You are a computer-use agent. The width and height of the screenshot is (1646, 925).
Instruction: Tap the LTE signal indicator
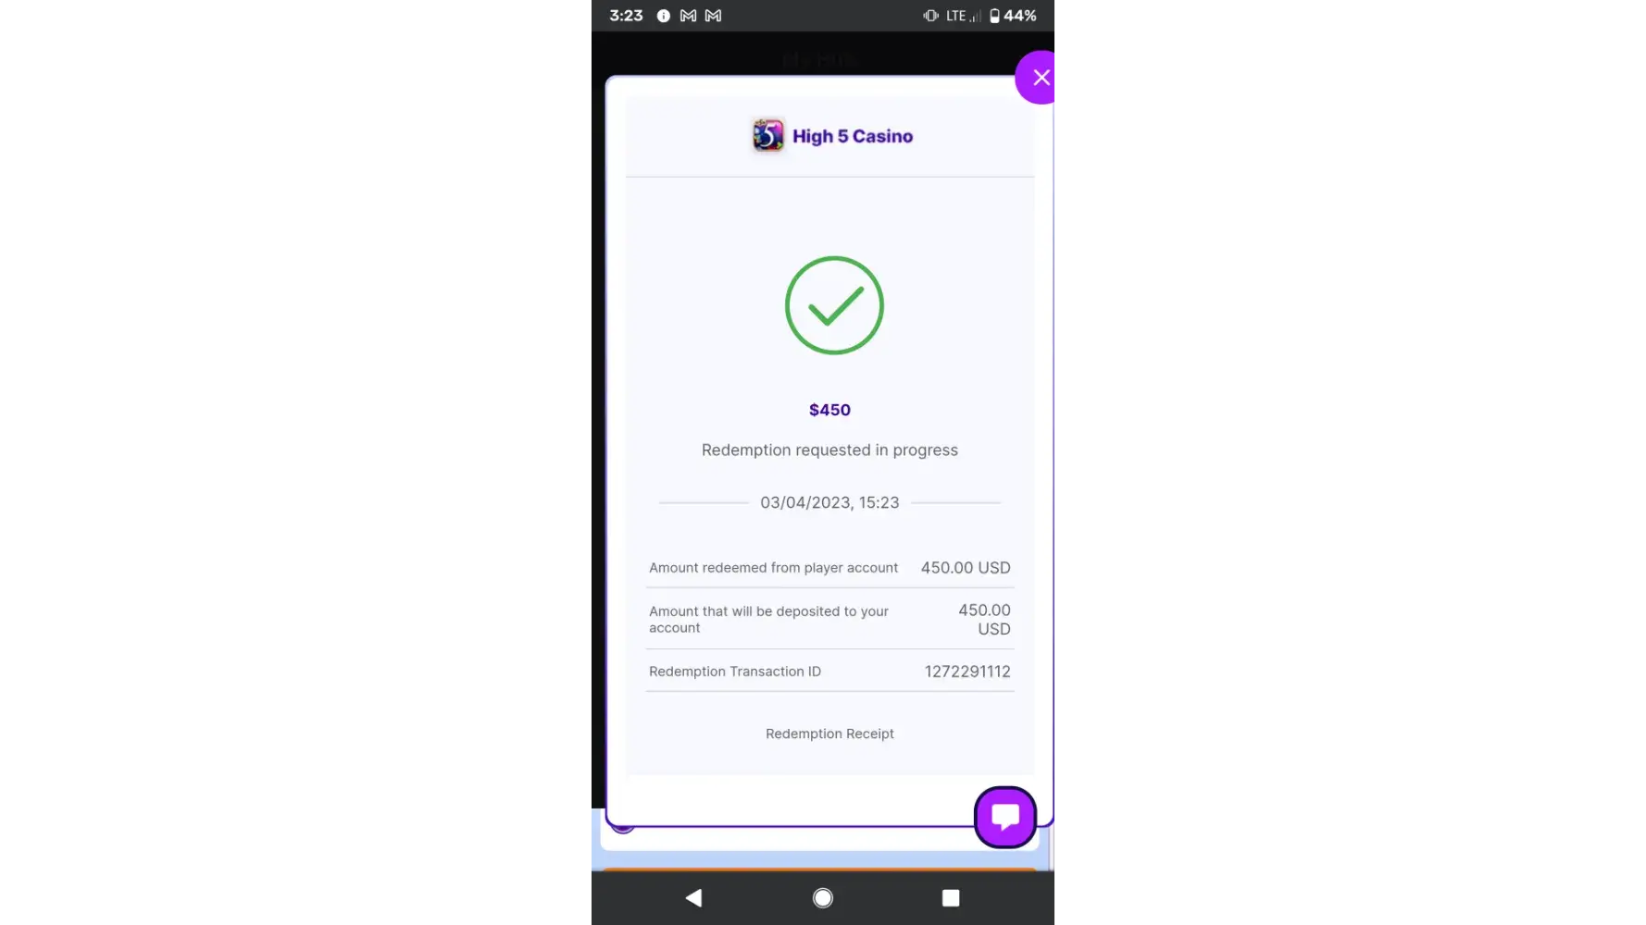click(963, 16)
